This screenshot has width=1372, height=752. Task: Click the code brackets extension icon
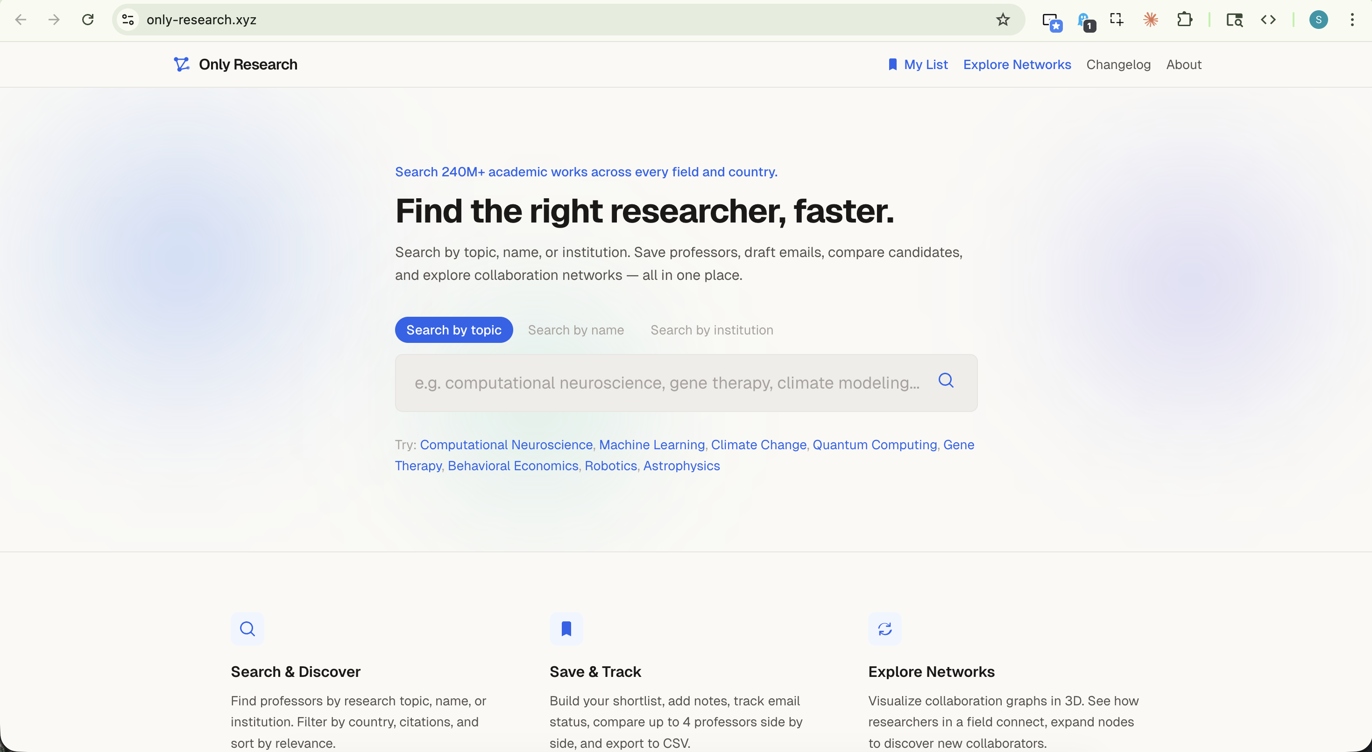1269,20
